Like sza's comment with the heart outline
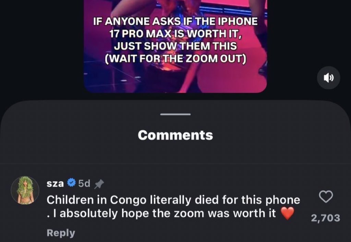351x242 pixels. [326, 197]
